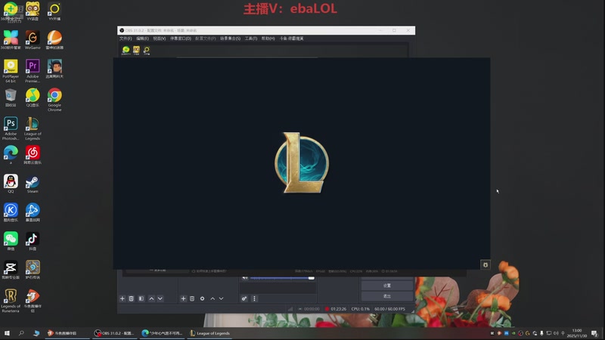
Task: Click the 60.00 / 60.00 FPS status text
Action: (x=389, y=309)
